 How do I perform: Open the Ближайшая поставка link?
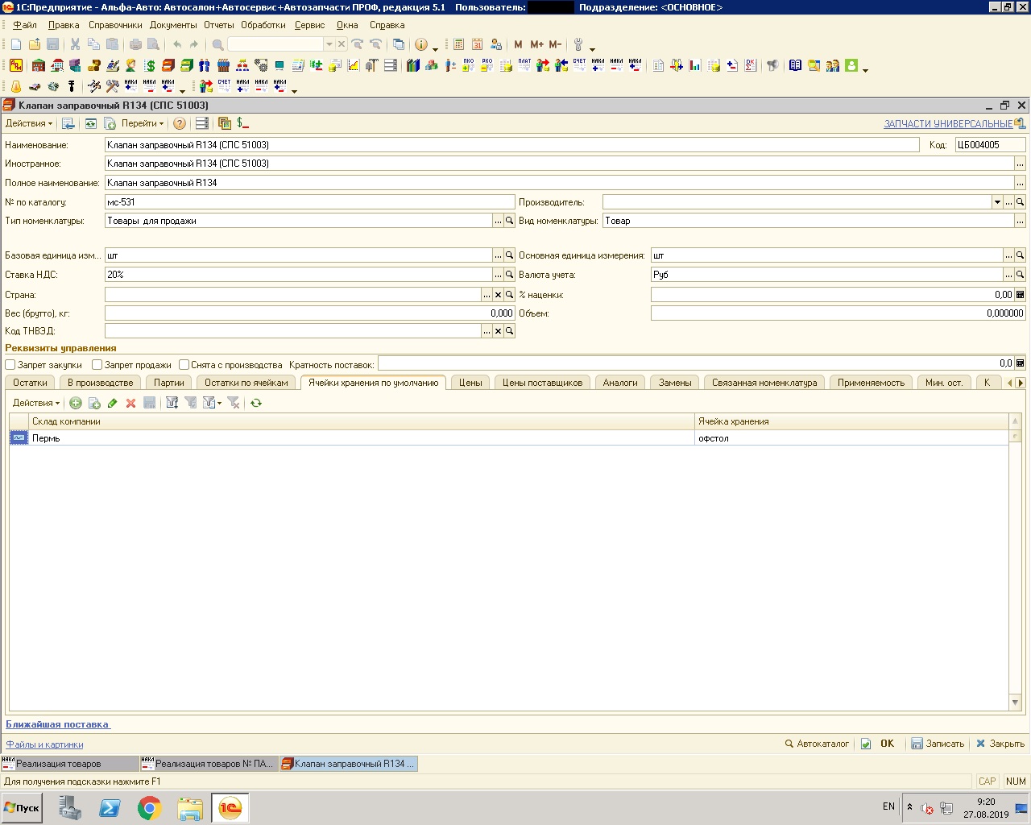point(58,724)
